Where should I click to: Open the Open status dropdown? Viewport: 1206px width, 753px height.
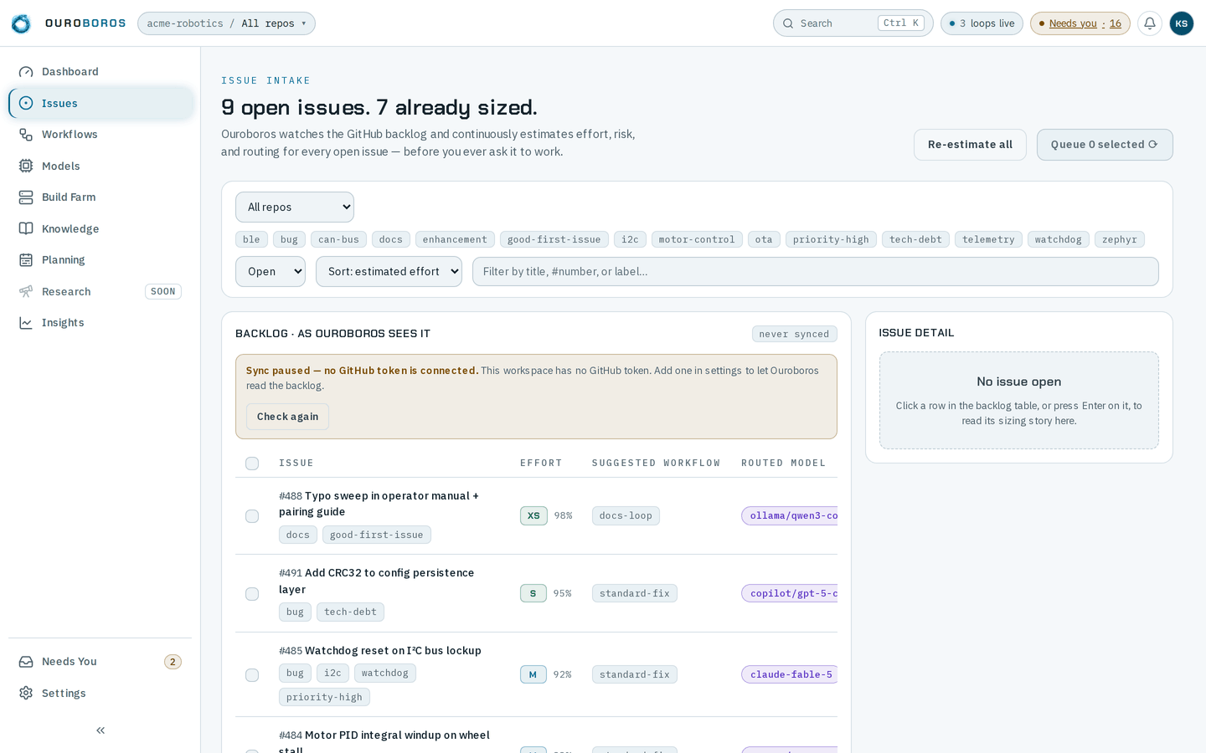tap(271, 271)
